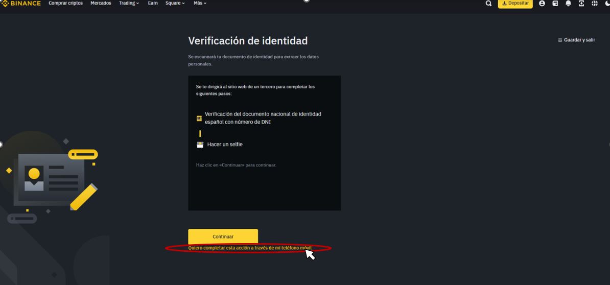The image size is (610, 285).
Task: Expand the Más dropdown menu
Action: point(200,4)
